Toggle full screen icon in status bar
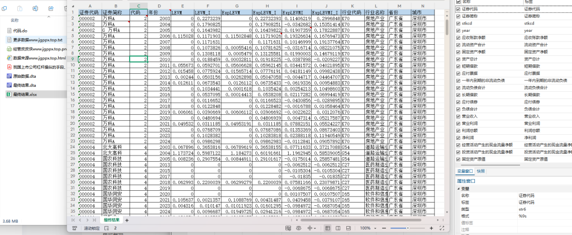 click(x=442, y=228)
